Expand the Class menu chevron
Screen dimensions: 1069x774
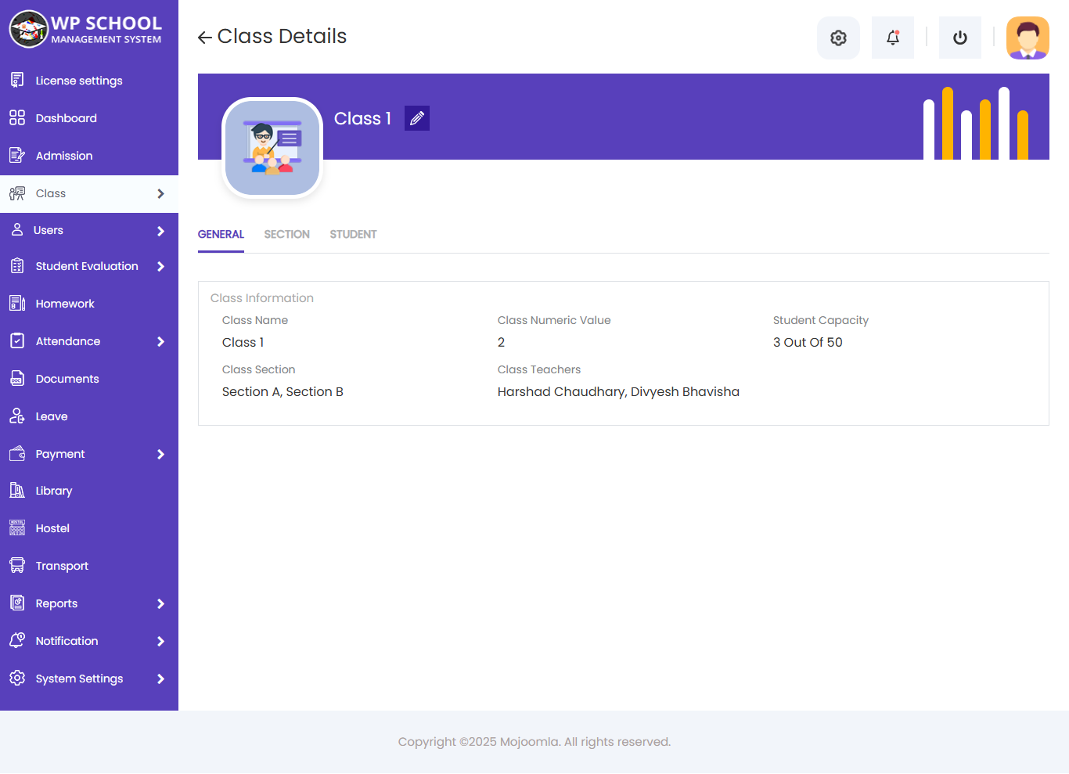coord(160,193)
